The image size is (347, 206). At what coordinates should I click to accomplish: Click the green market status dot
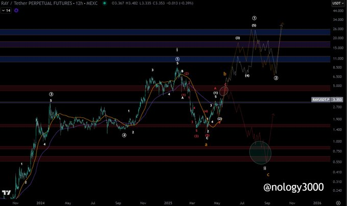point(105,4)
